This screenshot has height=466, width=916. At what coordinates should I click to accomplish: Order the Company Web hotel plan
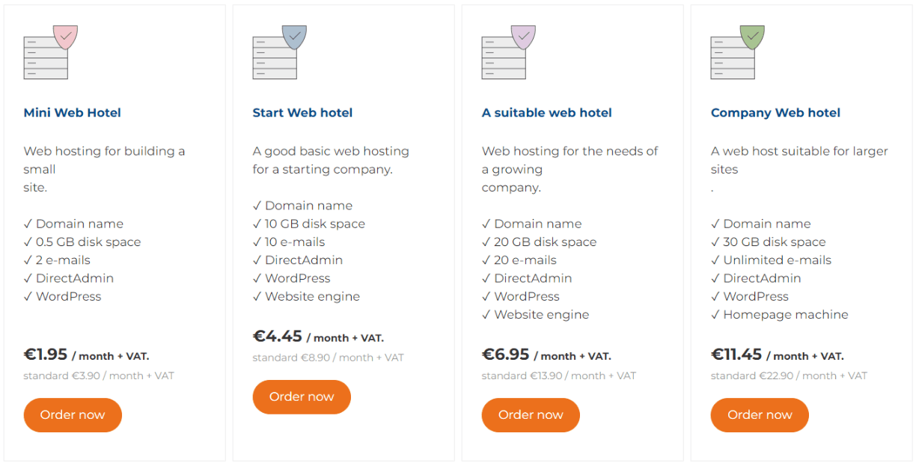click(760, 415)
